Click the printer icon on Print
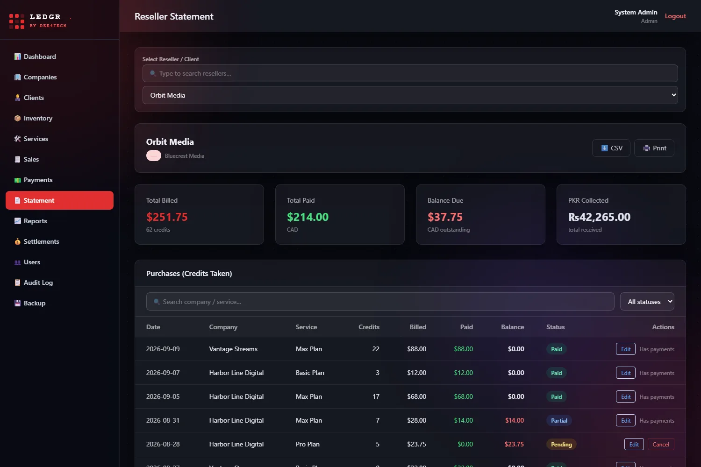The height and width of the screenshot is (467, 701). point(647,148)
